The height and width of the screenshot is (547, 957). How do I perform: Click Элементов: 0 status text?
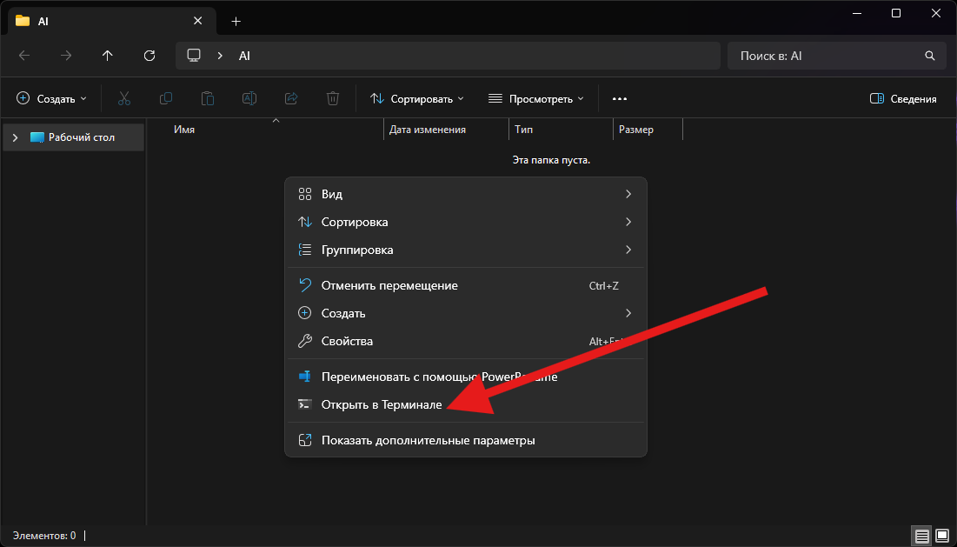44,536
